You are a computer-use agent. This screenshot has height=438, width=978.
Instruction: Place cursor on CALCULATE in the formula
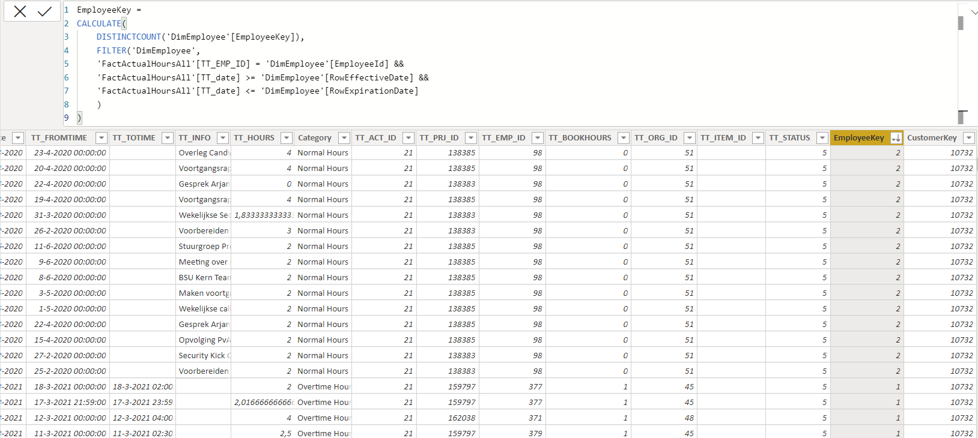click(x=99, y=23)
